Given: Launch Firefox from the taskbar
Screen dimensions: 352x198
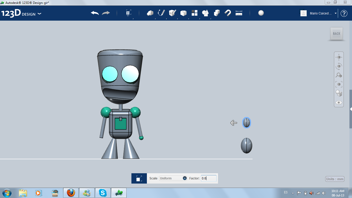Looking at the screenshot, I should point(71,193).
